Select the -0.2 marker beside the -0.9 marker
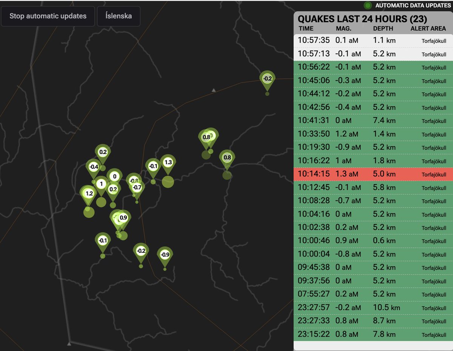 (x=141, y=253)
